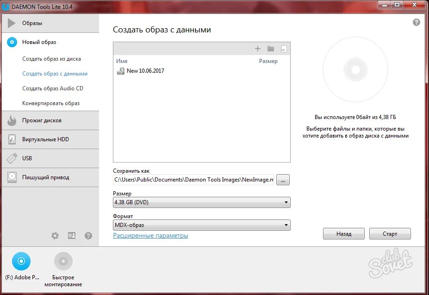Open the Прожиг дисков section
The height and width of the screenshot is (295, 429).
50,120
